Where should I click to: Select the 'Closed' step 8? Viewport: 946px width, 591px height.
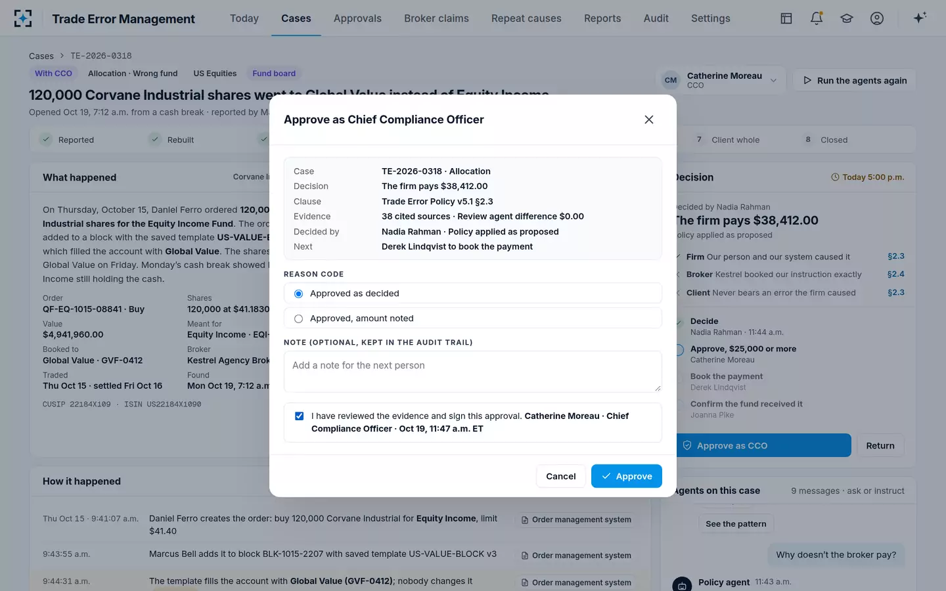[825, 140]
